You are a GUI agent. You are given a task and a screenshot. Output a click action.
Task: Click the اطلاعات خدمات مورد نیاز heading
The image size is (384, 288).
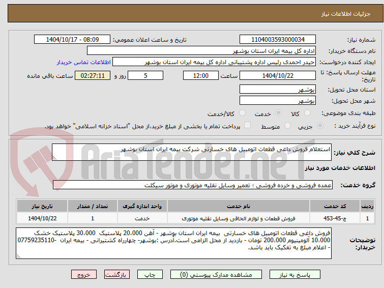point(340,168)
